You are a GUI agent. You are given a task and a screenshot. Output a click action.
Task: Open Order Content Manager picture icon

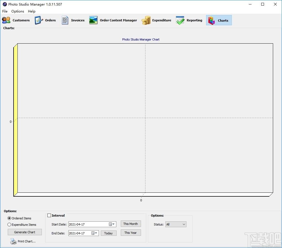93,20
